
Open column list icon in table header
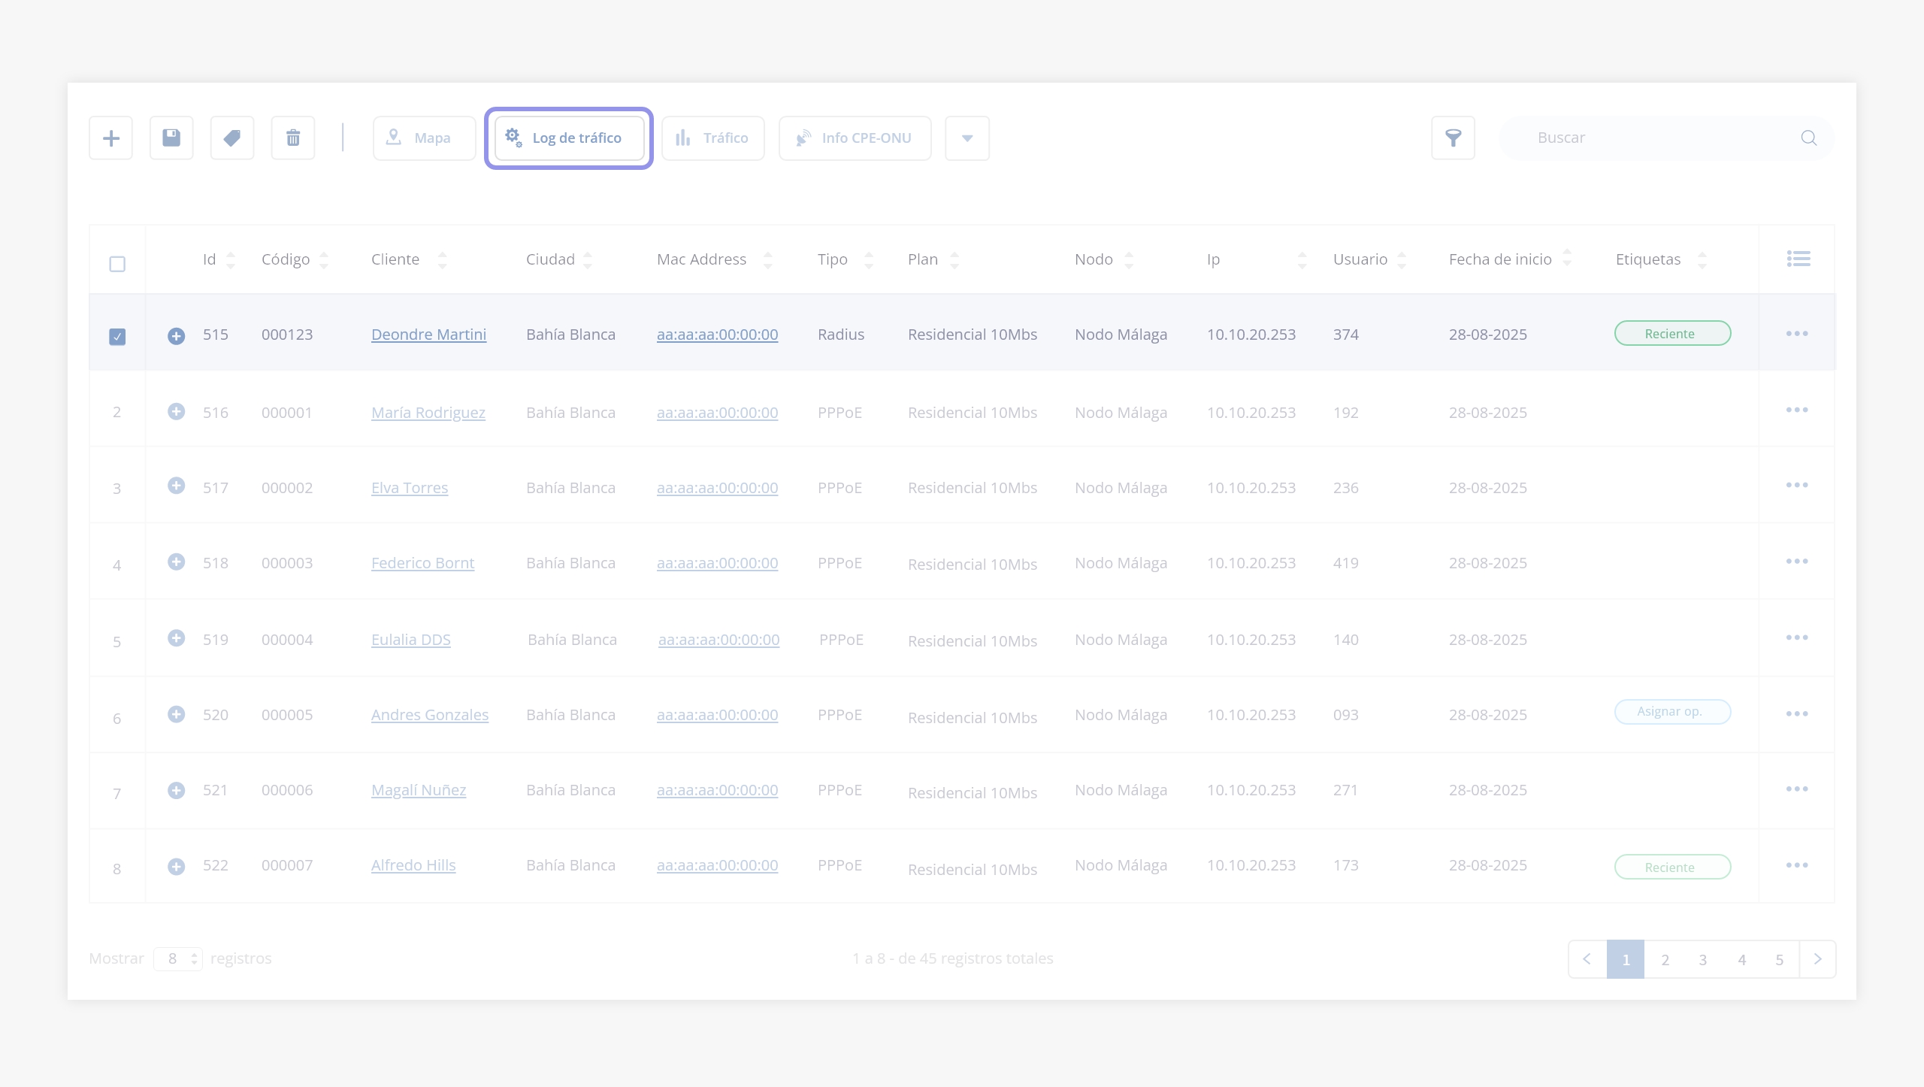[x=1798, y=259]
